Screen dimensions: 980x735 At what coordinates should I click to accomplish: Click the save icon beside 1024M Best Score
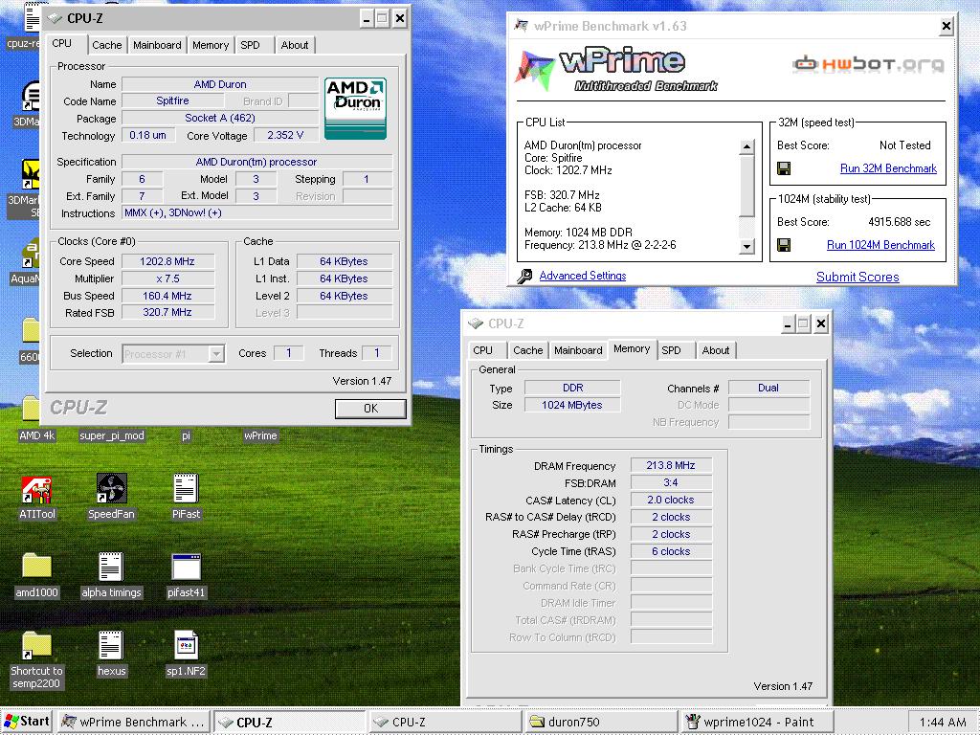[784, 245]
